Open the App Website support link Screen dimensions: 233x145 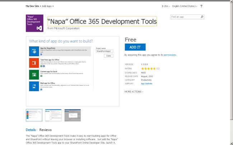(146, 84)
